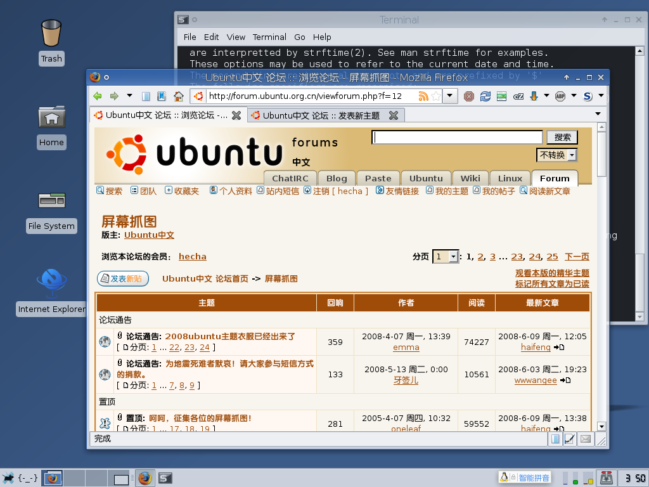
Task: Switch to the first workspace in pager
Action: [x=53, y=478]
